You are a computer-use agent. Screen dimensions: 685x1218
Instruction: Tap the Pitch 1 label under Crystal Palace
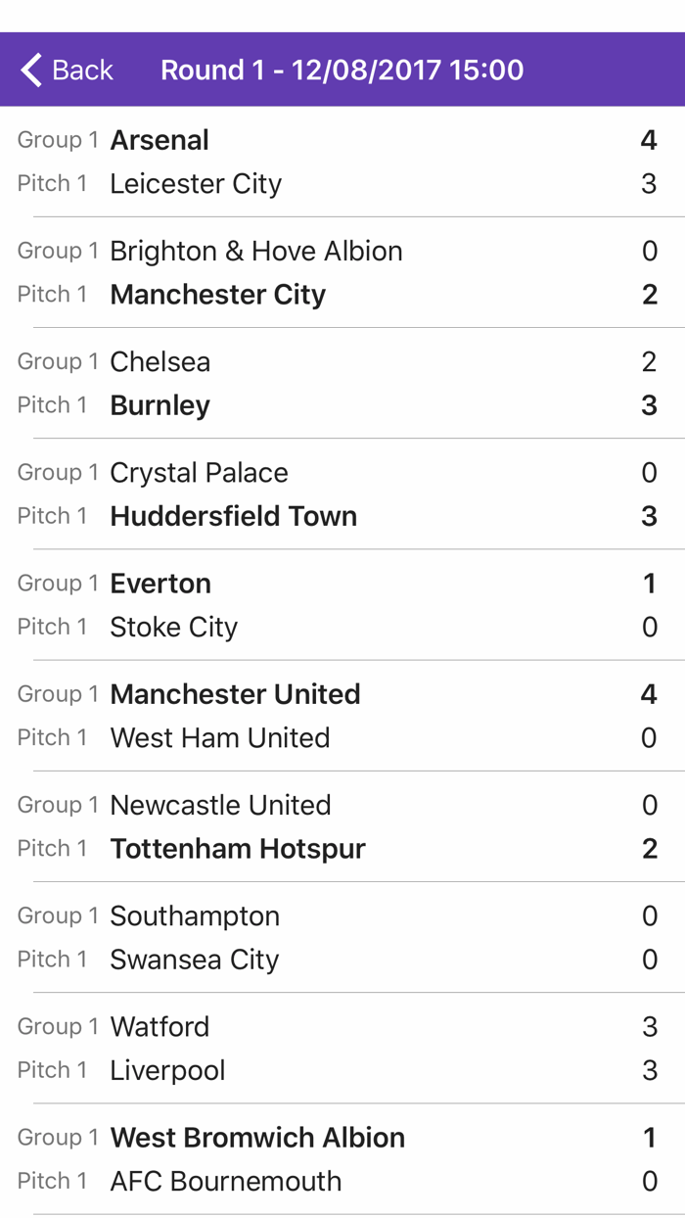(52, 516)
